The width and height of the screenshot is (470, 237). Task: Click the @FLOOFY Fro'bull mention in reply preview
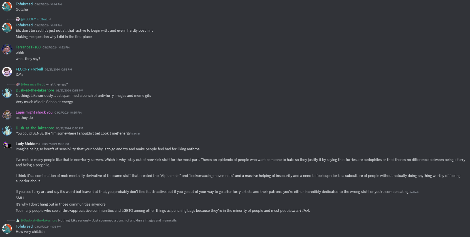[x=34, y=19]
